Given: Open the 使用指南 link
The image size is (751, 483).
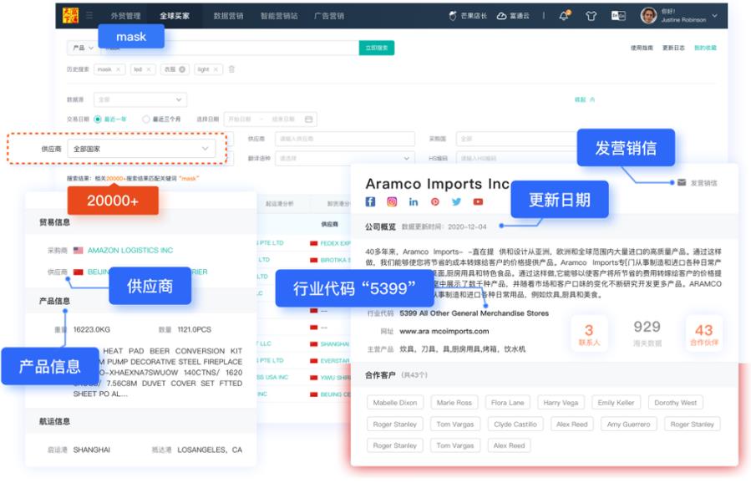Looking at the screenshot, I should pyautogui.click(x=642, y=48).
